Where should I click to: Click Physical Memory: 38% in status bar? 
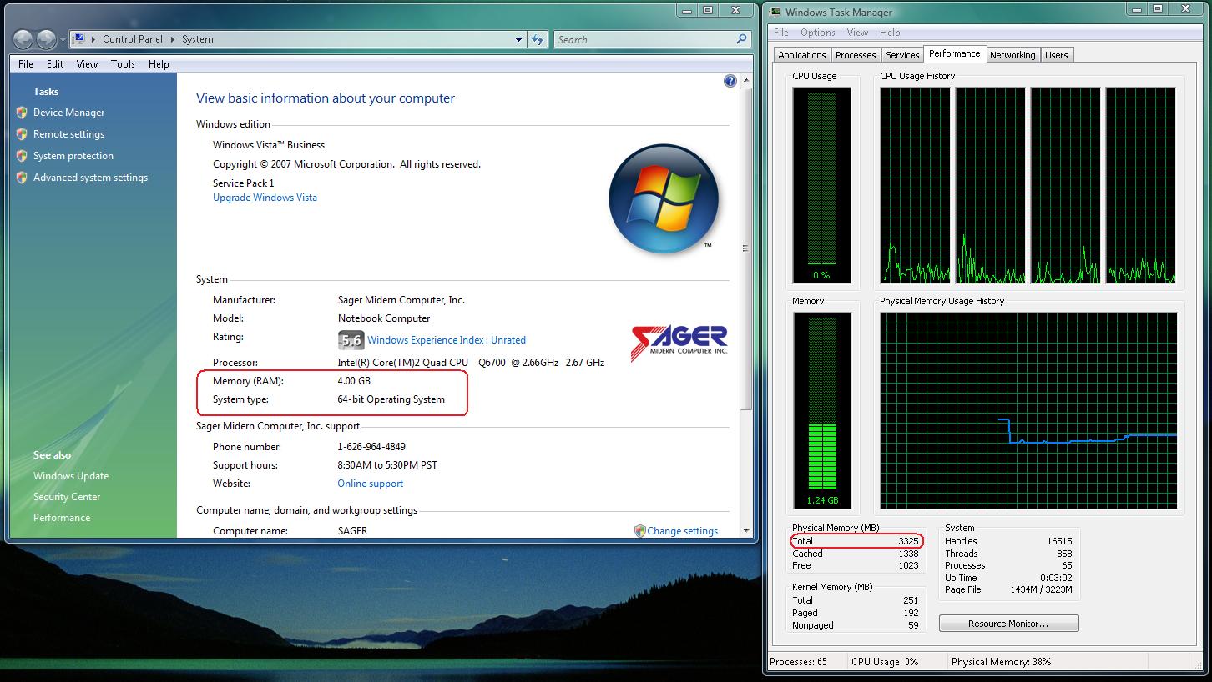click(1001, 662)
